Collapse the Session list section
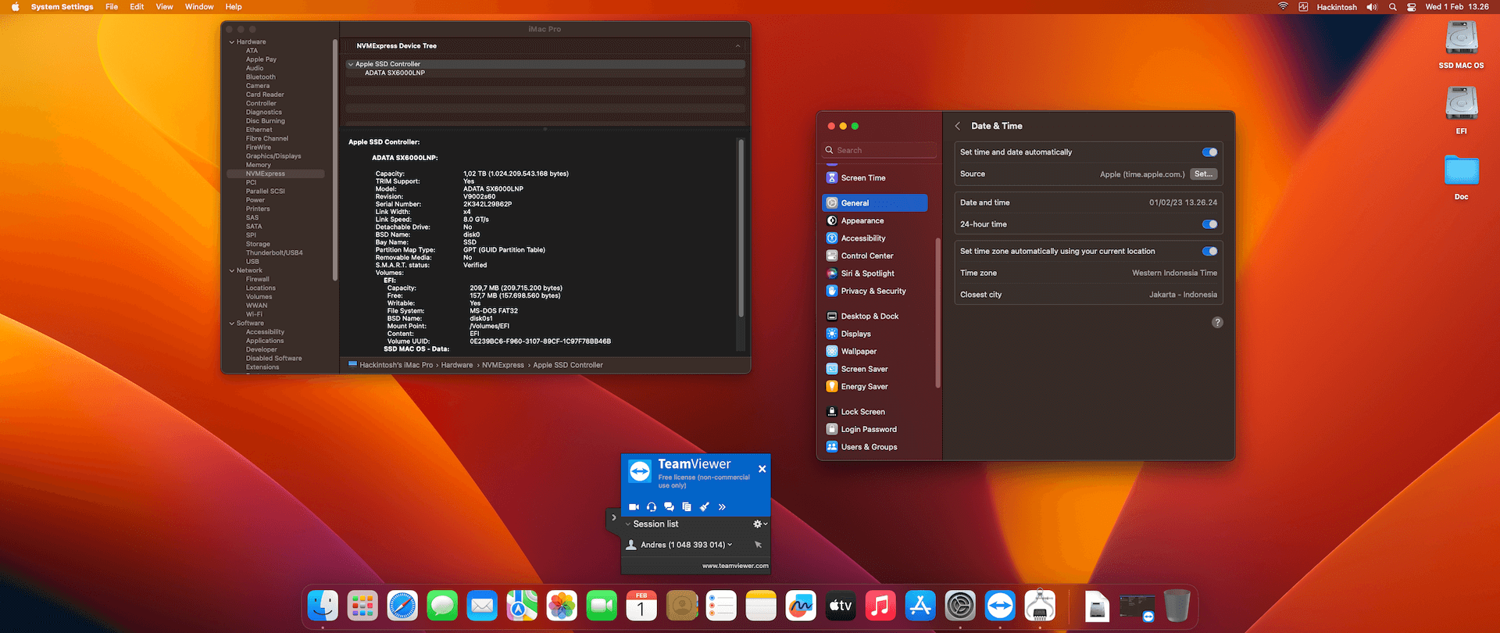Image resolution: width=1500 pixels, height=633 pixels. [x=628, y=524]
